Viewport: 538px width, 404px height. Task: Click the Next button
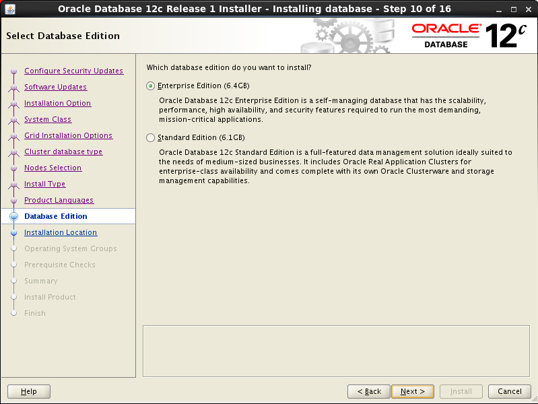coord(413,391)
